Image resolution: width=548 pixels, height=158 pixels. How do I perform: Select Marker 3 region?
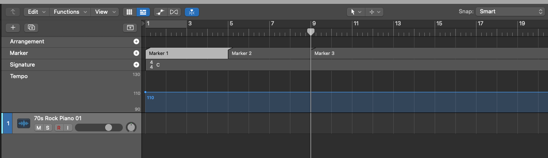tap(430, 53)
